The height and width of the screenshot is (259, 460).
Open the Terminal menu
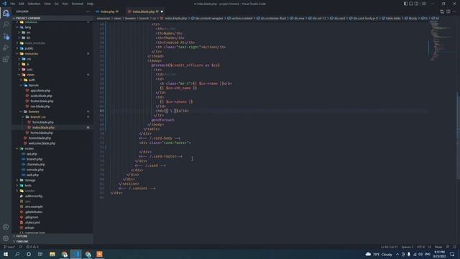(x=78, y=4)
